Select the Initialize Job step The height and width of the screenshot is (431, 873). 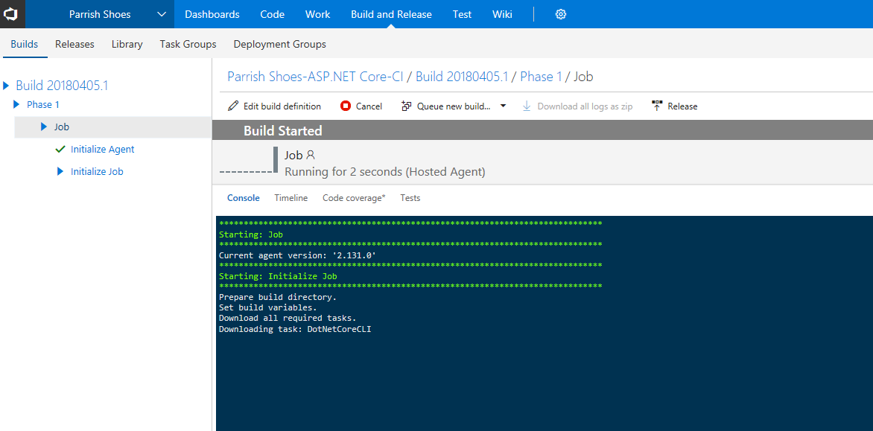pyautogui.click(x=97, y=171)
